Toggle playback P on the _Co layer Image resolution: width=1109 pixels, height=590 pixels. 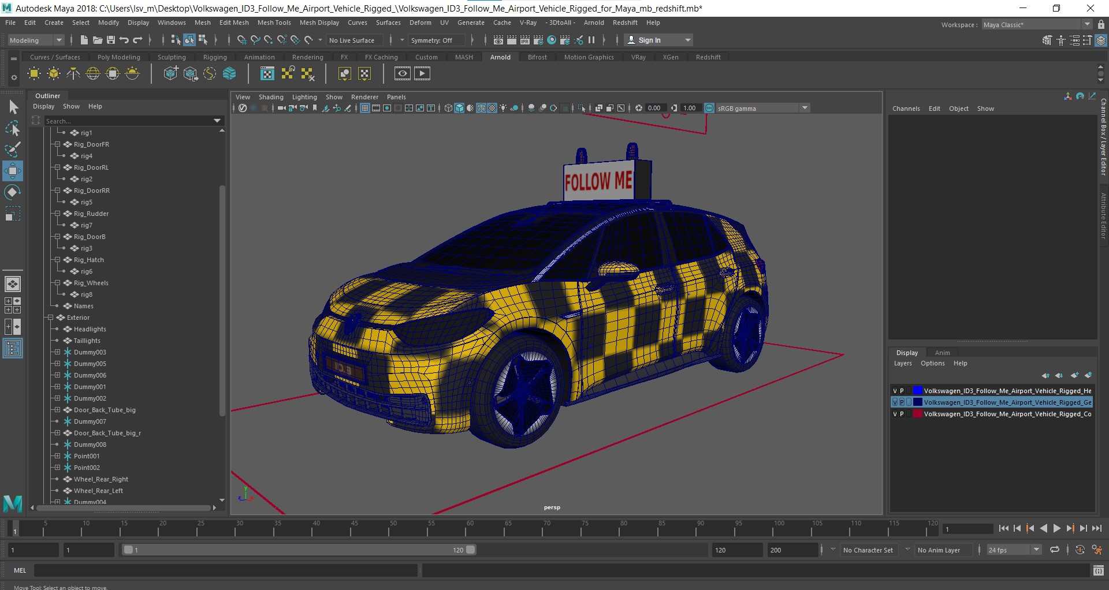point(902,414)
